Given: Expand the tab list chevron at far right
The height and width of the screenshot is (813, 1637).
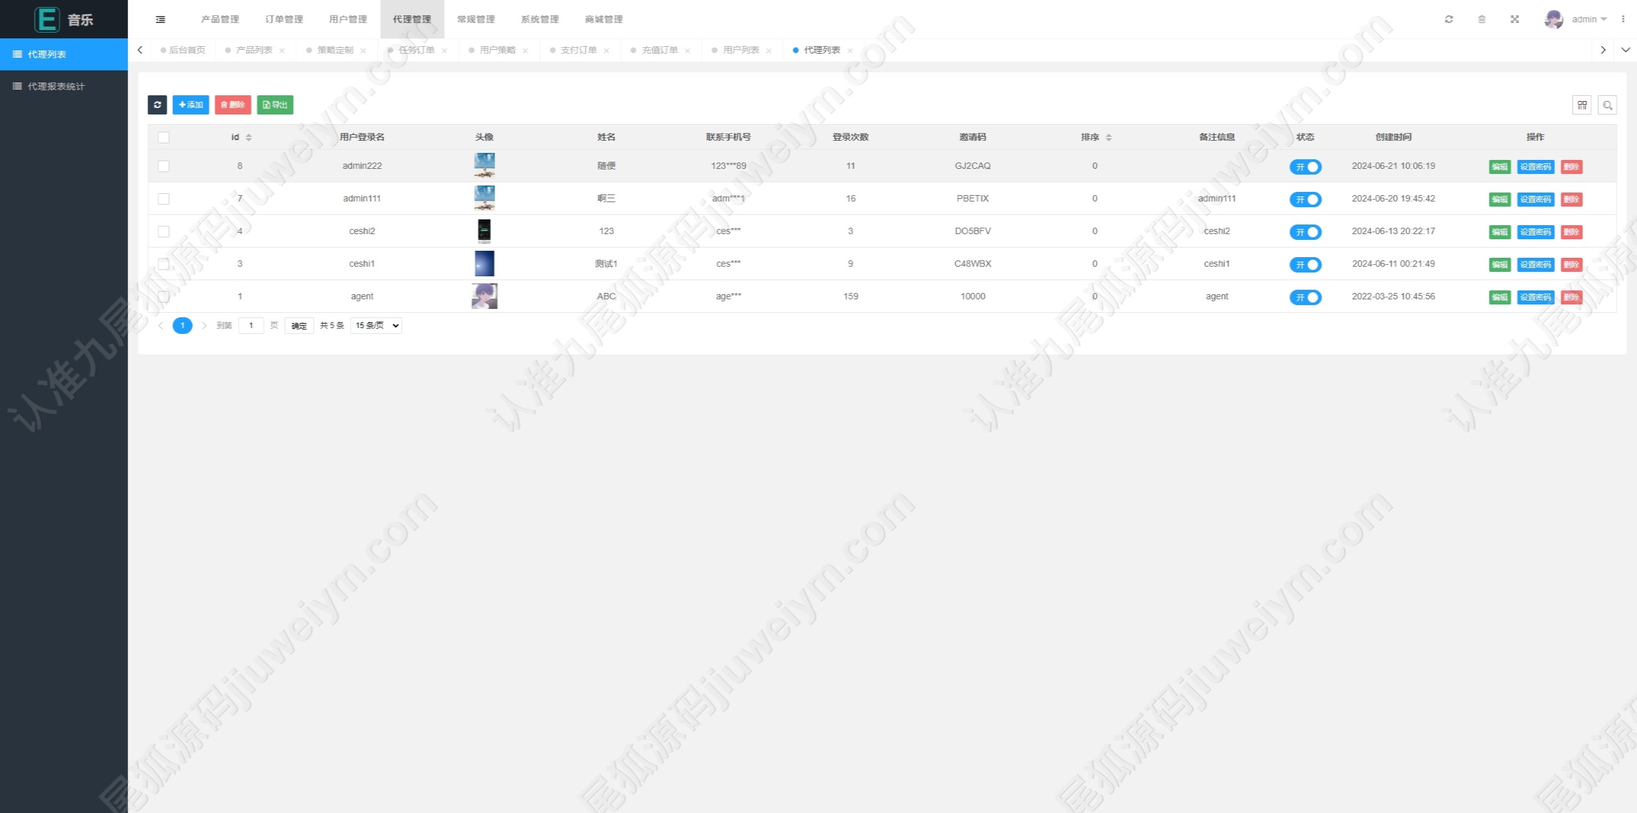Looking at the screenshot, I should point(1625,50).
